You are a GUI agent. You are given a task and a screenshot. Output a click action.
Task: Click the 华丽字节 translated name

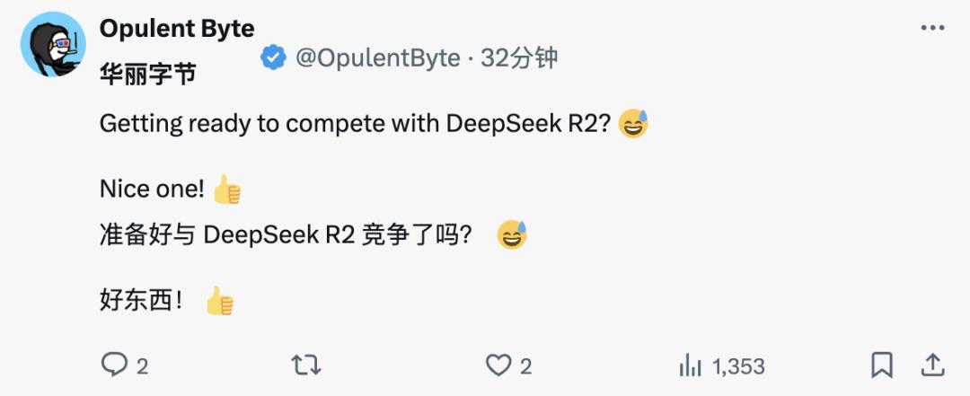click(x=147, y=75)
